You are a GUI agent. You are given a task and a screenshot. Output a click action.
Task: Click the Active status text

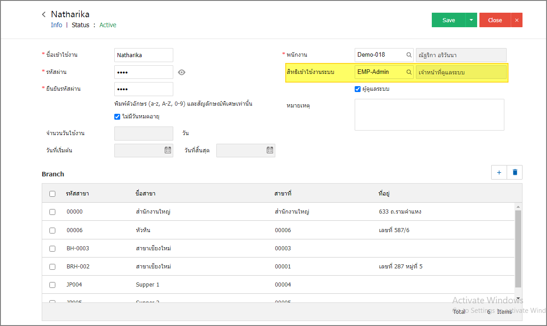click(x=108, y=25)
